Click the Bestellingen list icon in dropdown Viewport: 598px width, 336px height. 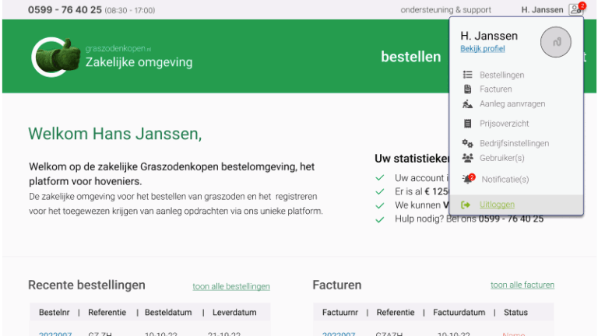[467, 75]
